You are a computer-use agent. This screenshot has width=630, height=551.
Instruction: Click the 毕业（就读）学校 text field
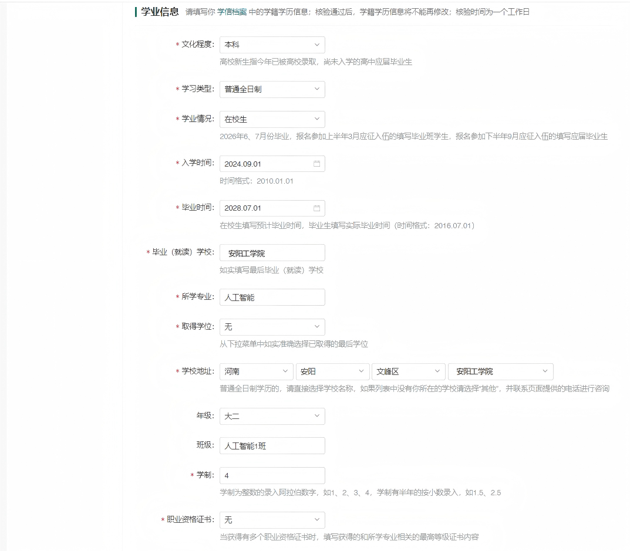coord(272,253)
